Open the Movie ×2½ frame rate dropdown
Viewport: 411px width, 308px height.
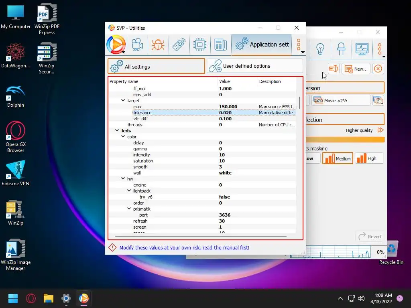[x=341, y=101]
